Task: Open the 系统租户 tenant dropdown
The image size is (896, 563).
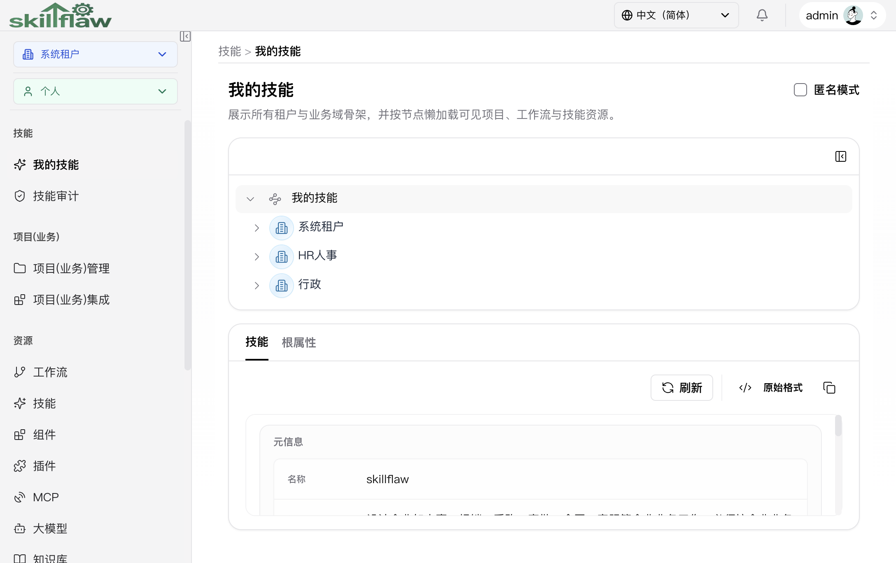Action: pyautogui.click(x=96, y=54)
